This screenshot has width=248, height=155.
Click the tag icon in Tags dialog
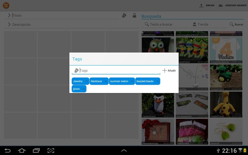[76, 70]
